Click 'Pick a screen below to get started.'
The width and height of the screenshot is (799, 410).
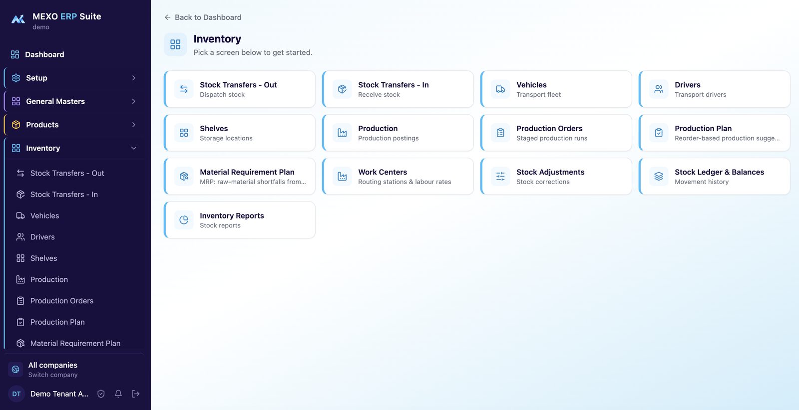click(x=253, y=52)
